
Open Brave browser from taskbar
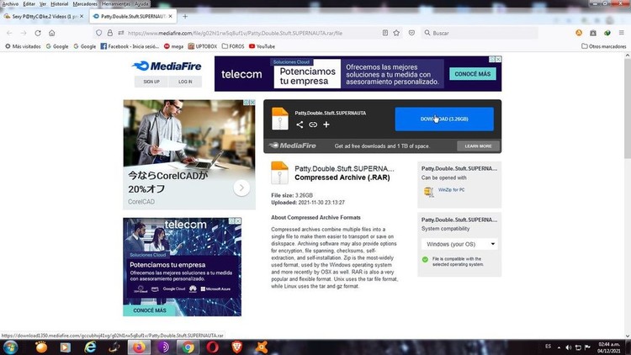click(237, 347)
